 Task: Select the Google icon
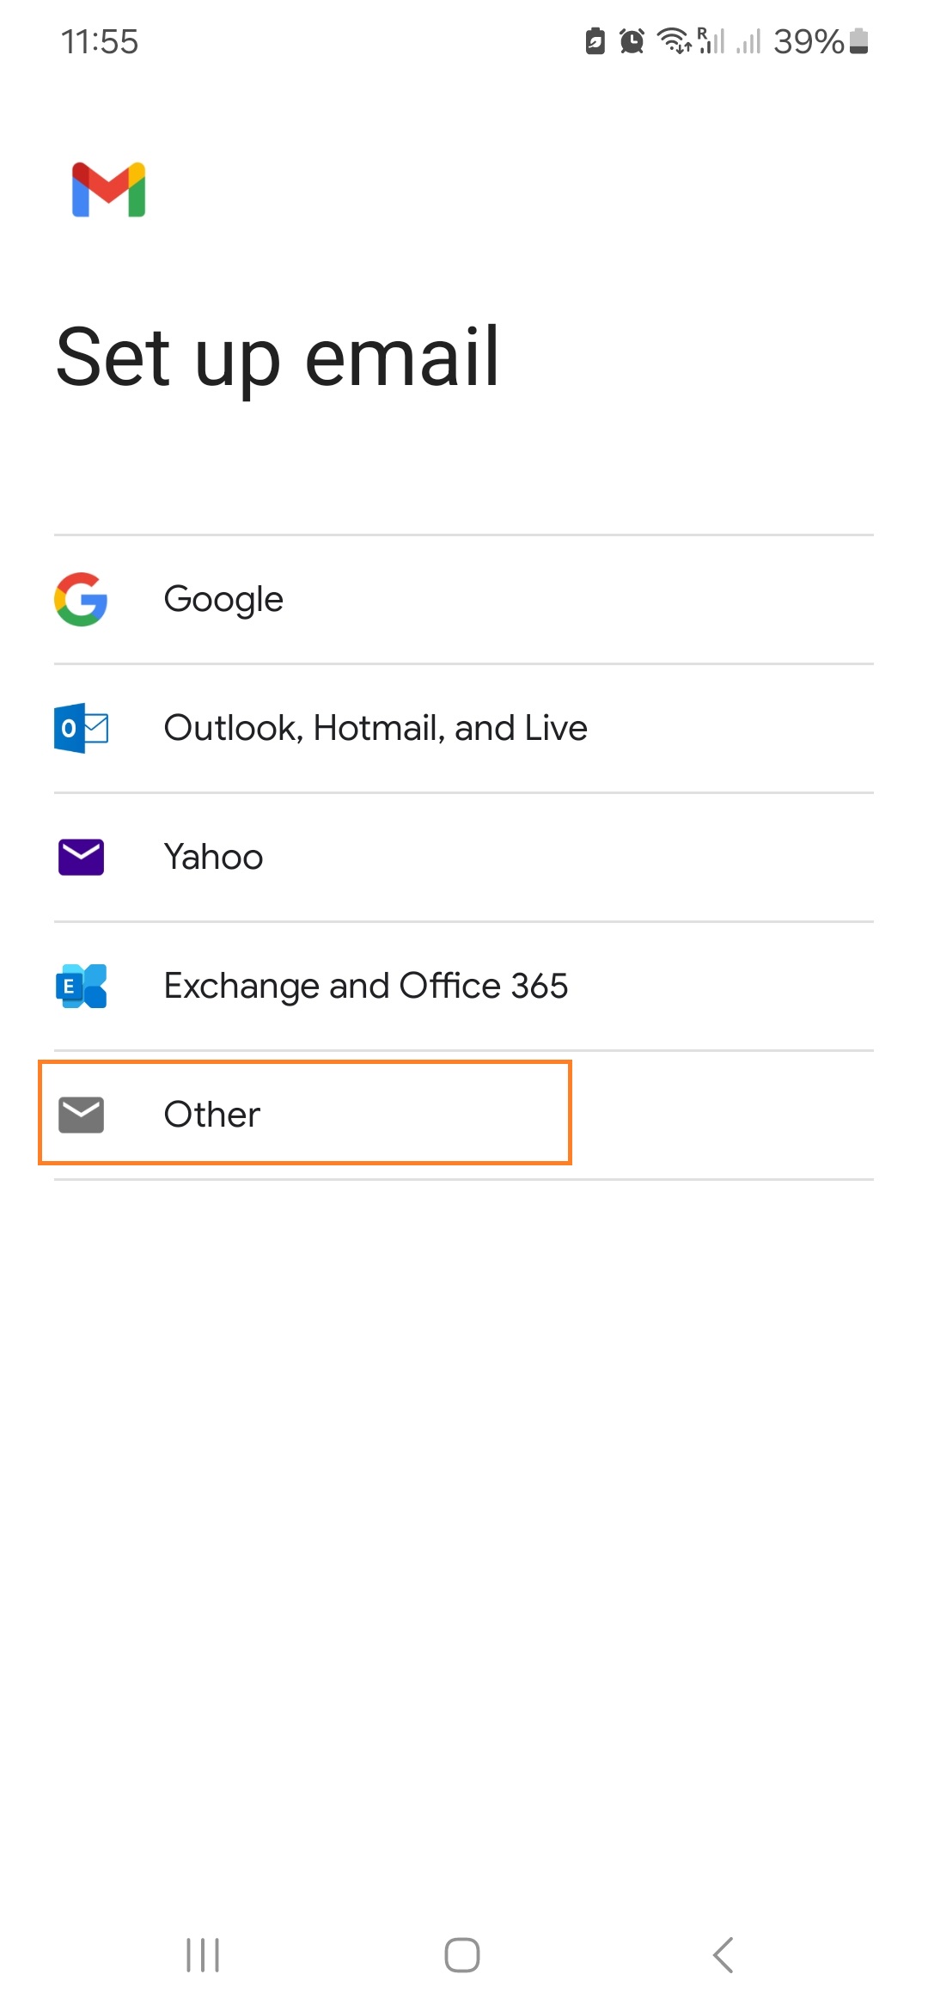click(x=82, y=599)
